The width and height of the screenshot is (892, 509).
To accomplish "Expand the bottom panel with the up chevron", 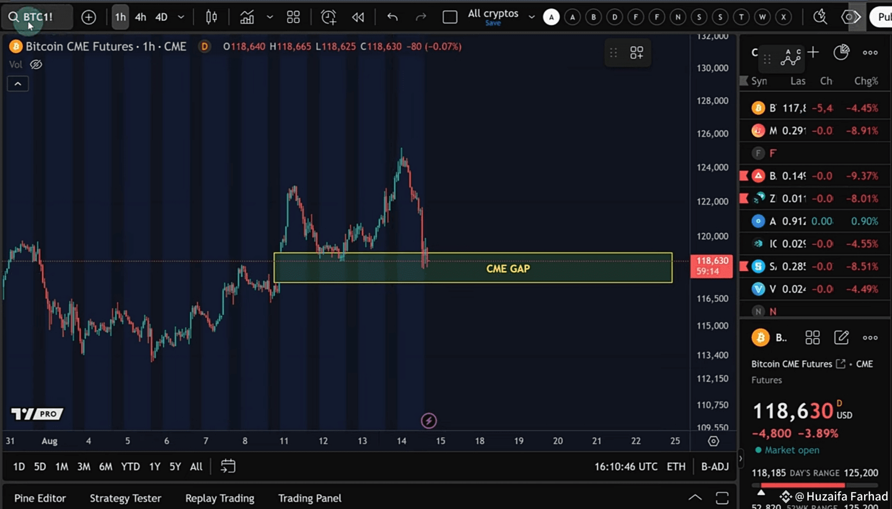I will point(695,497).
